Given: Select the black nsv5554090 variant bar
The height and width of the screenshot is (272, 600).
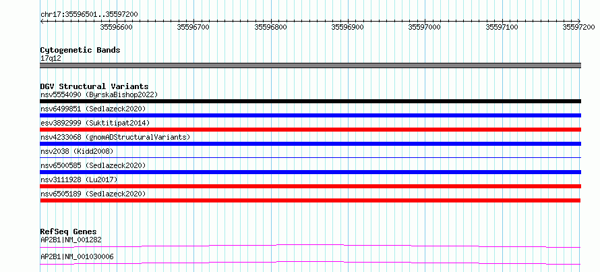Looking at the screenshot, I should coord(310,101).
